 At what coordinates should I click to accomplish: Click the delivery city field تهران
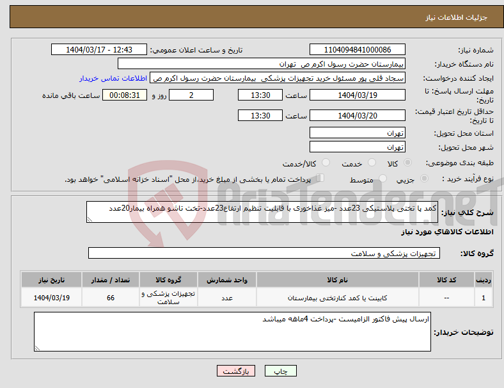(x=357, y=147)
